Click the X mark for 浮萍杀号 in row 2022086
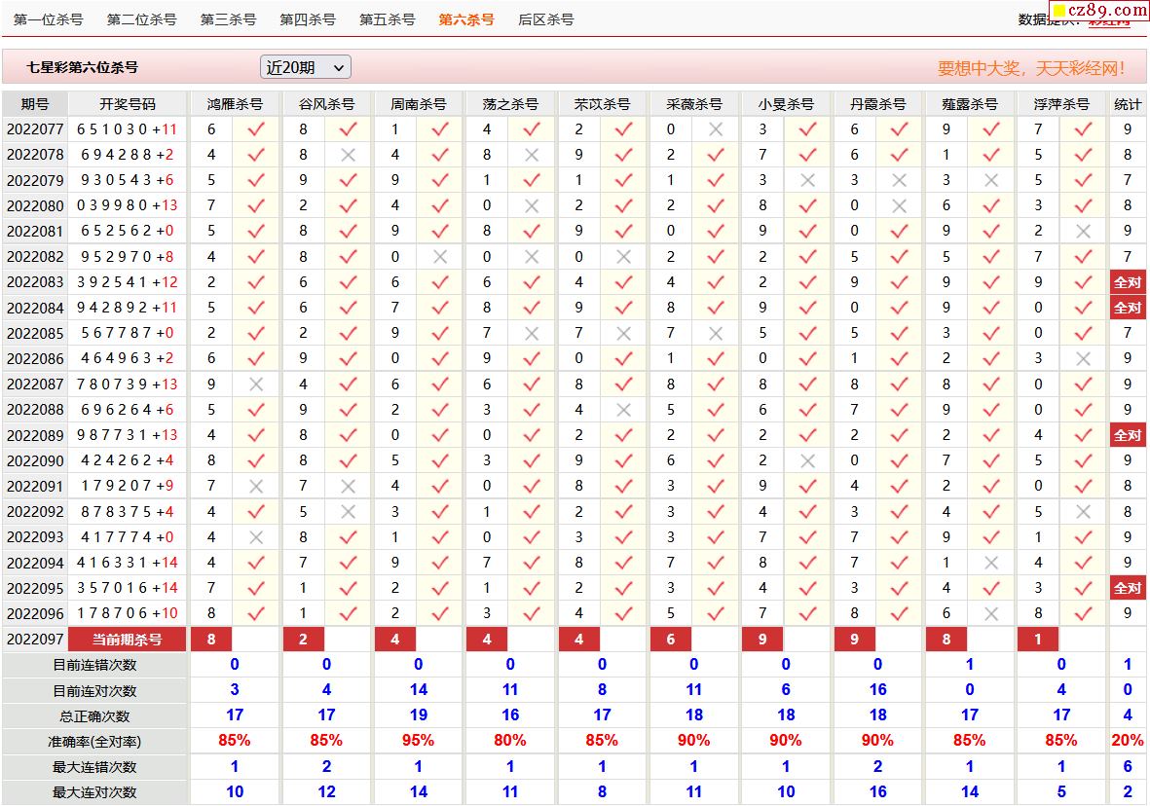Image resolution: width=1150 pixels, height=806 pixels. [x=1083, y=358]
